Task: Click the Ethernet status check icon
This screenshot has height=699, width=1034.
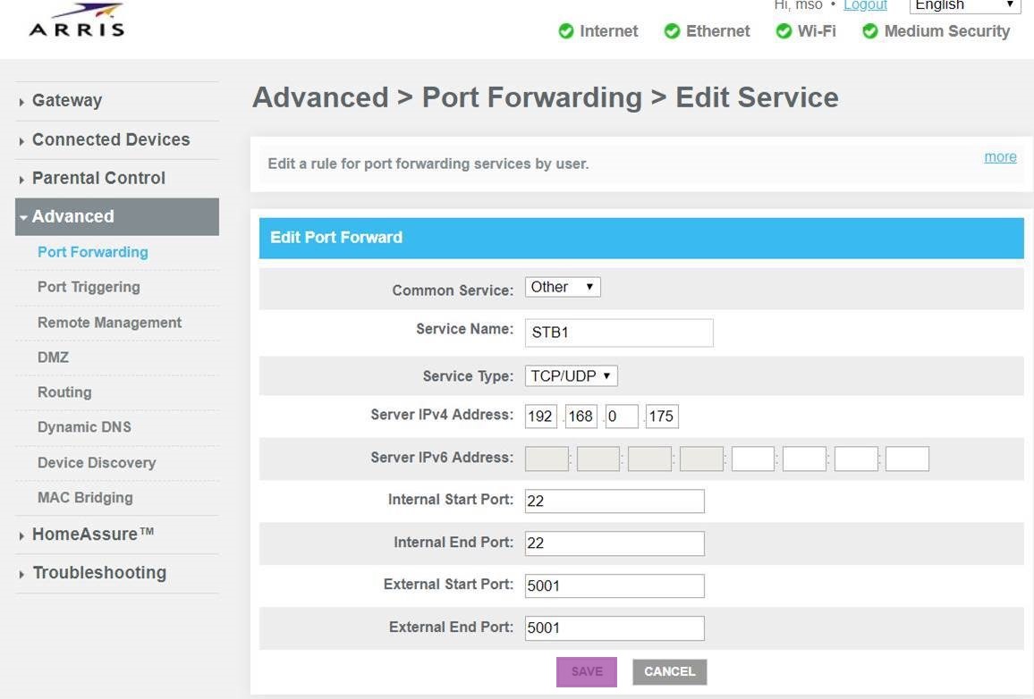Action: pyautogui.click(x=672, y=31)
